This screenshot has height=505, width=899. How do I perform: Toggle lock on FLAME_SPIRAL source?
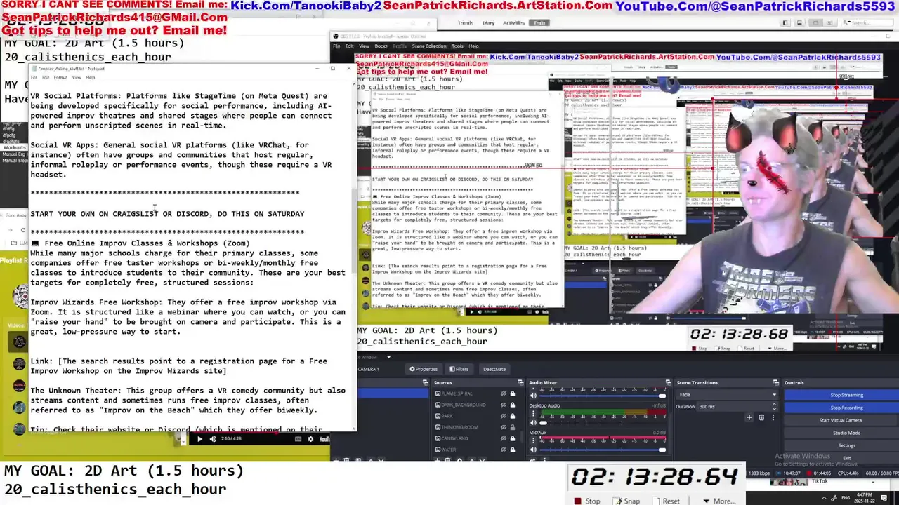[x=513, y=393]
